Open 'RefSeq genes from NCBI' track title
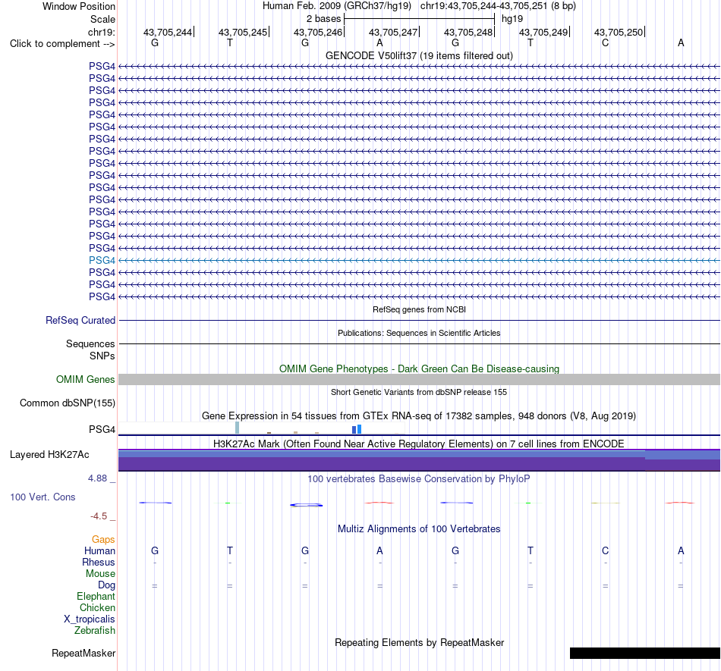The width and height of the screenshot is (721, 671). point(419,309)
